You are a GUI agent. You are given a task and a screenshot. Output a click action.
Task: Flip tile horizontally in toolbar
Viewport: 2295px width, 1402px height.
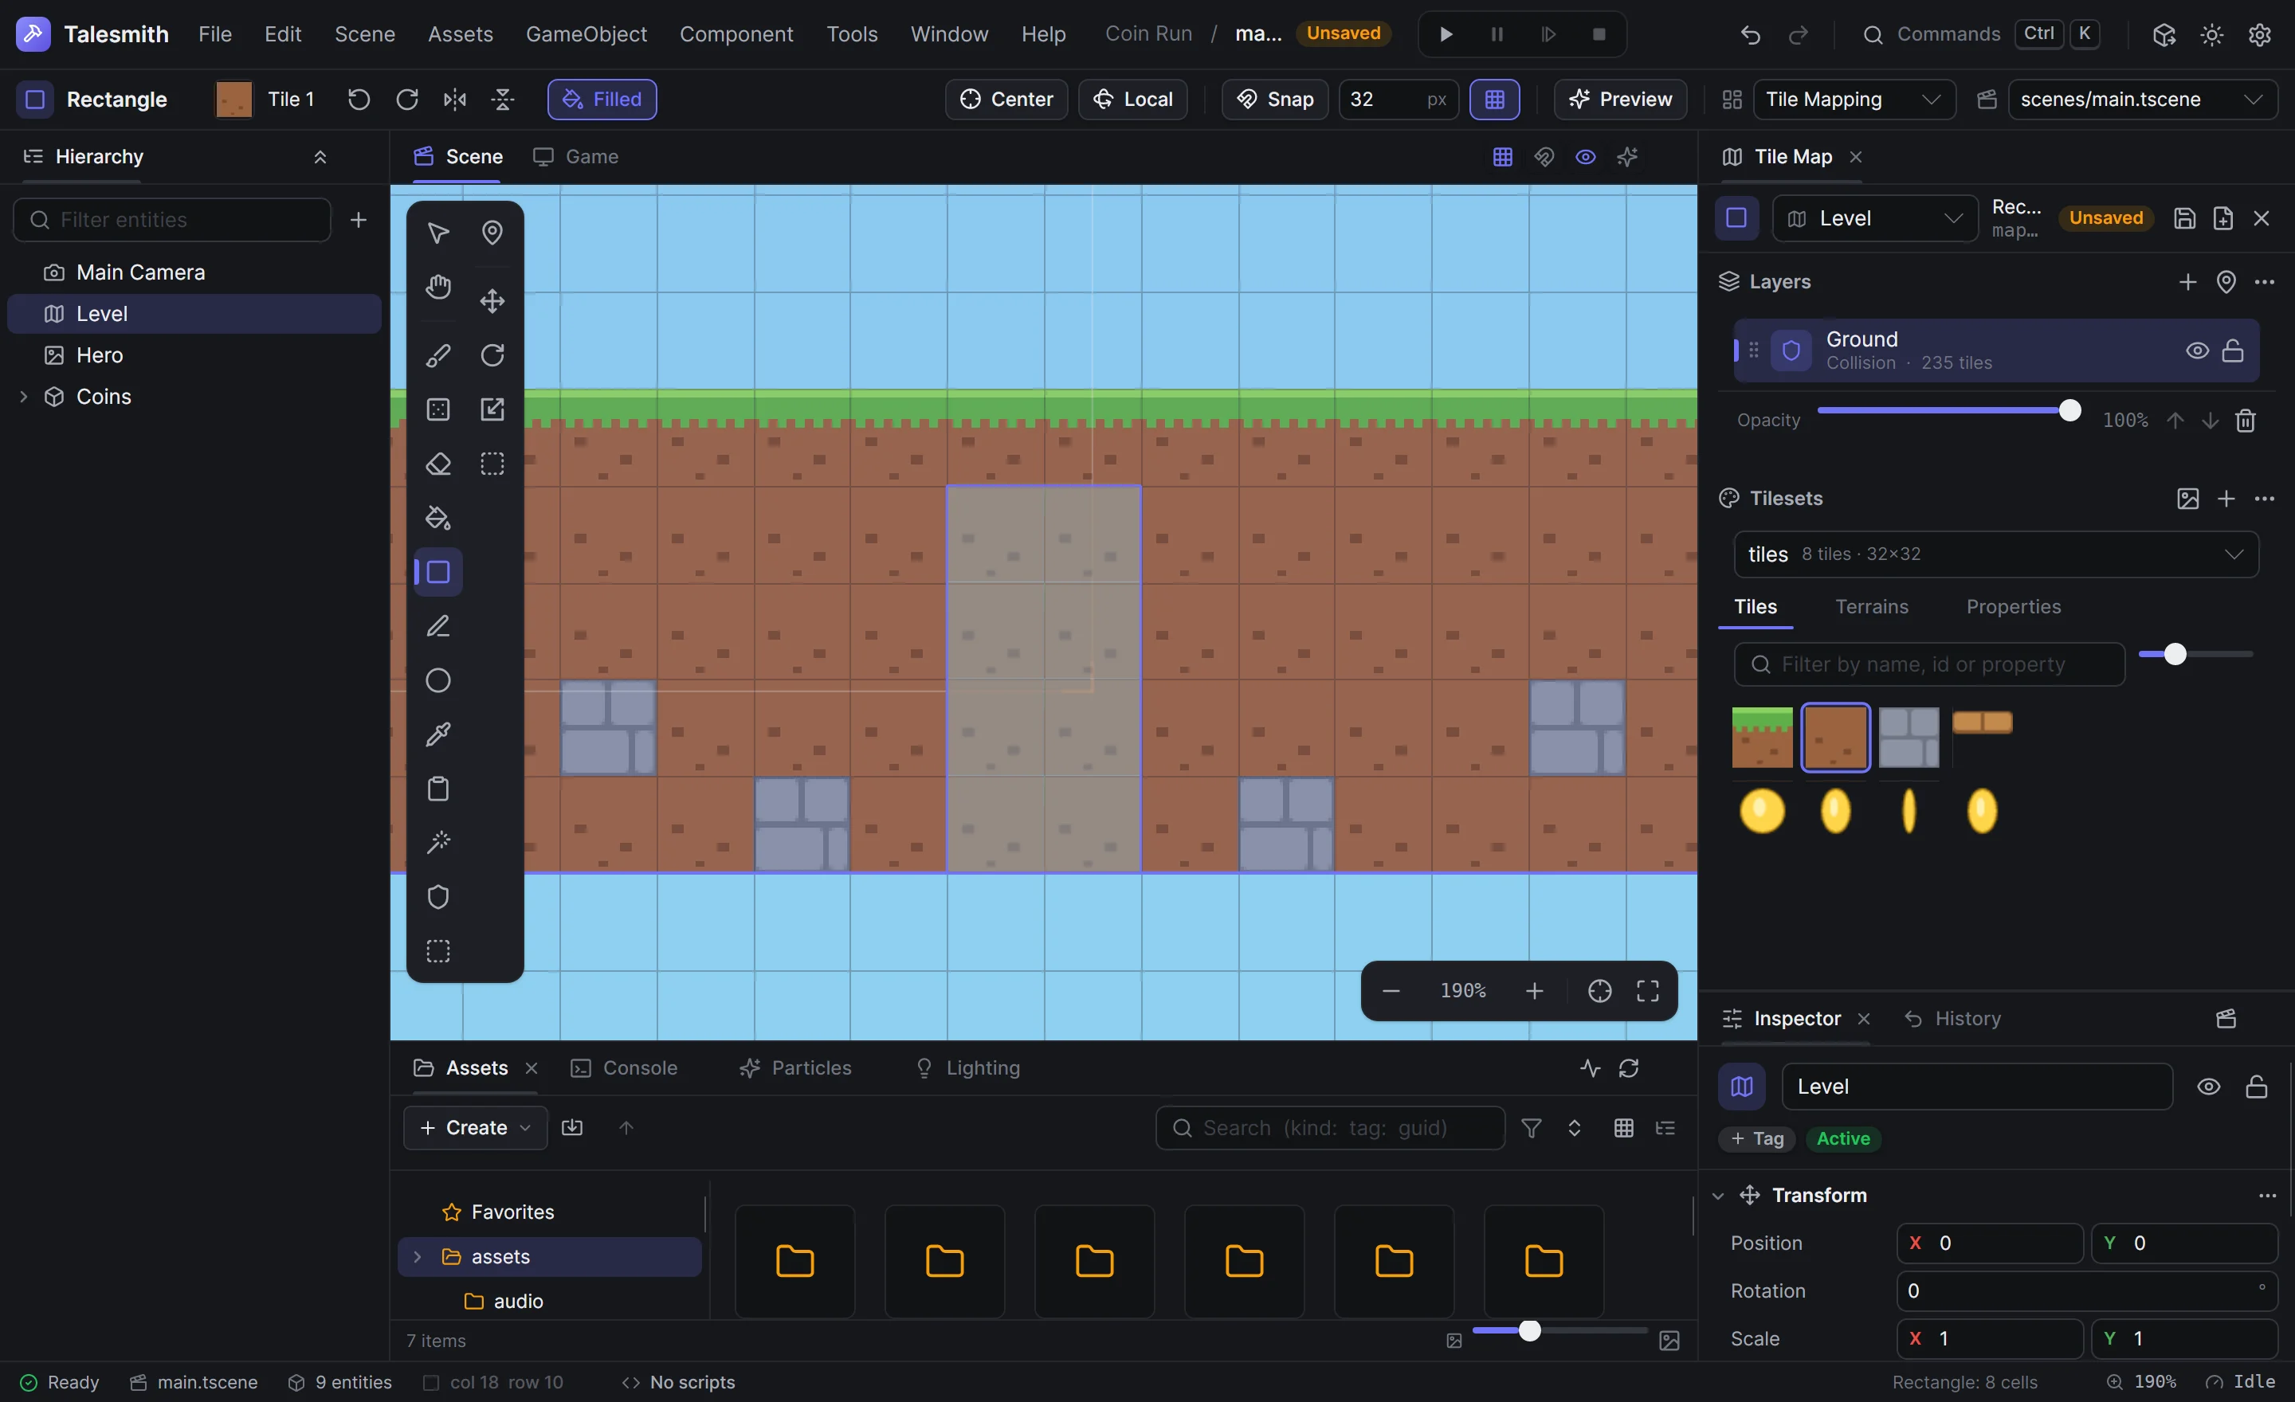click(454, 100)
